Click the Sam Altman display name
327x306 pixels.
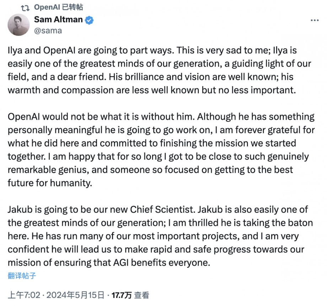tap(58, 20)
